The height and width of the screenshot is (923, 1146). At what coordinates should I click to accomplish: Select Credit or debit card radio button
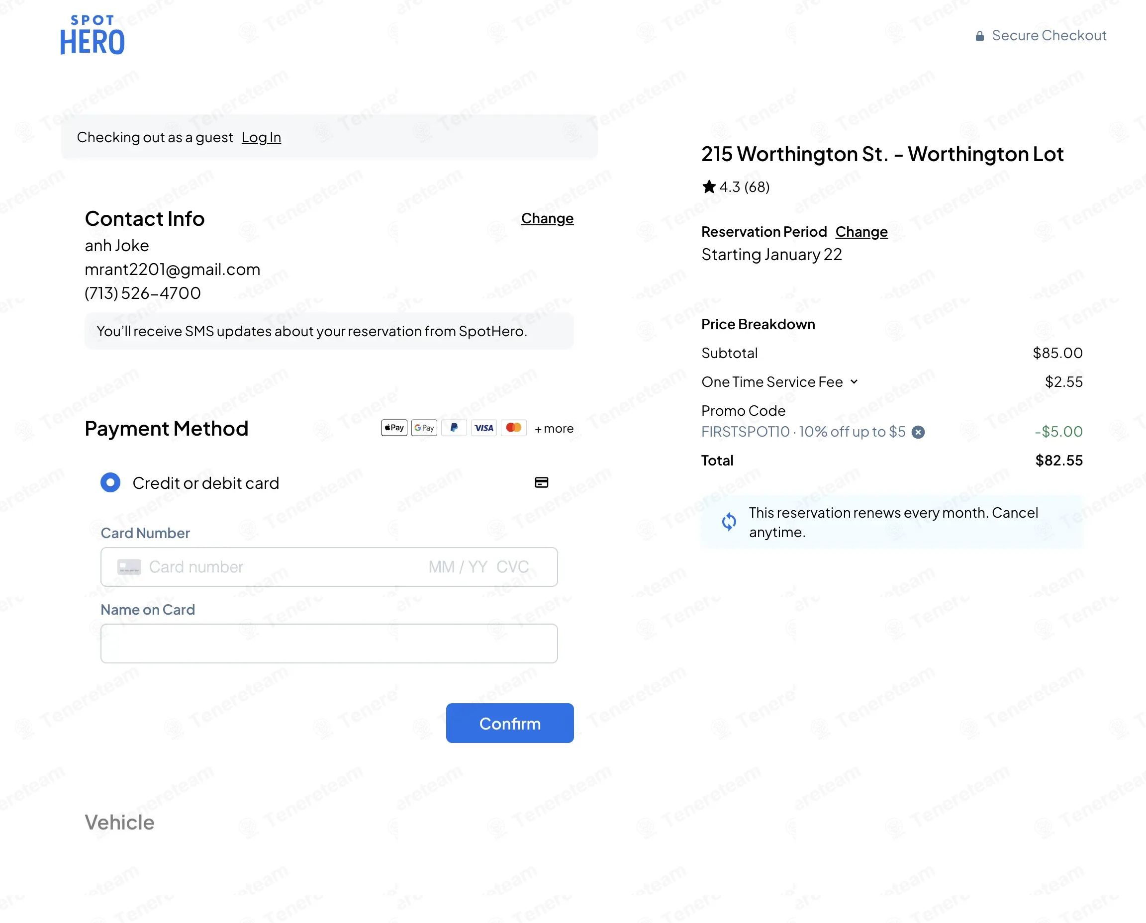tap(110, 482)
